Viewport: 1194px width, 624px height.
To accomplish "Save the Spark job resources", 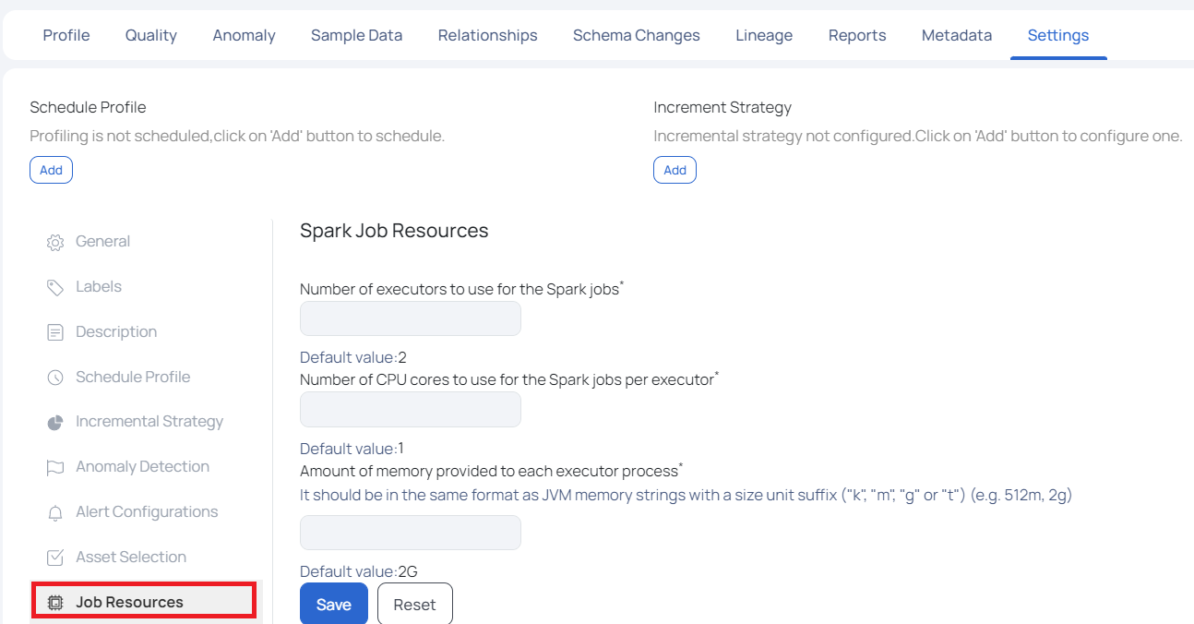I will pyautogui.click(x=334, y=605).
